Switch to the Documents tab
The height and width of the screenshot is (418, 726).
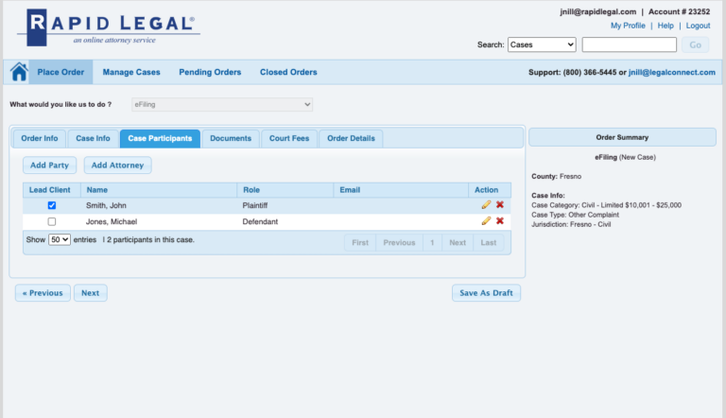231,139
